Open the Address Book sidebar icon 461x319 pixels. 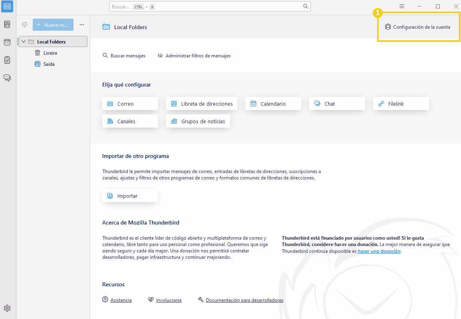[x=7, y=24]
